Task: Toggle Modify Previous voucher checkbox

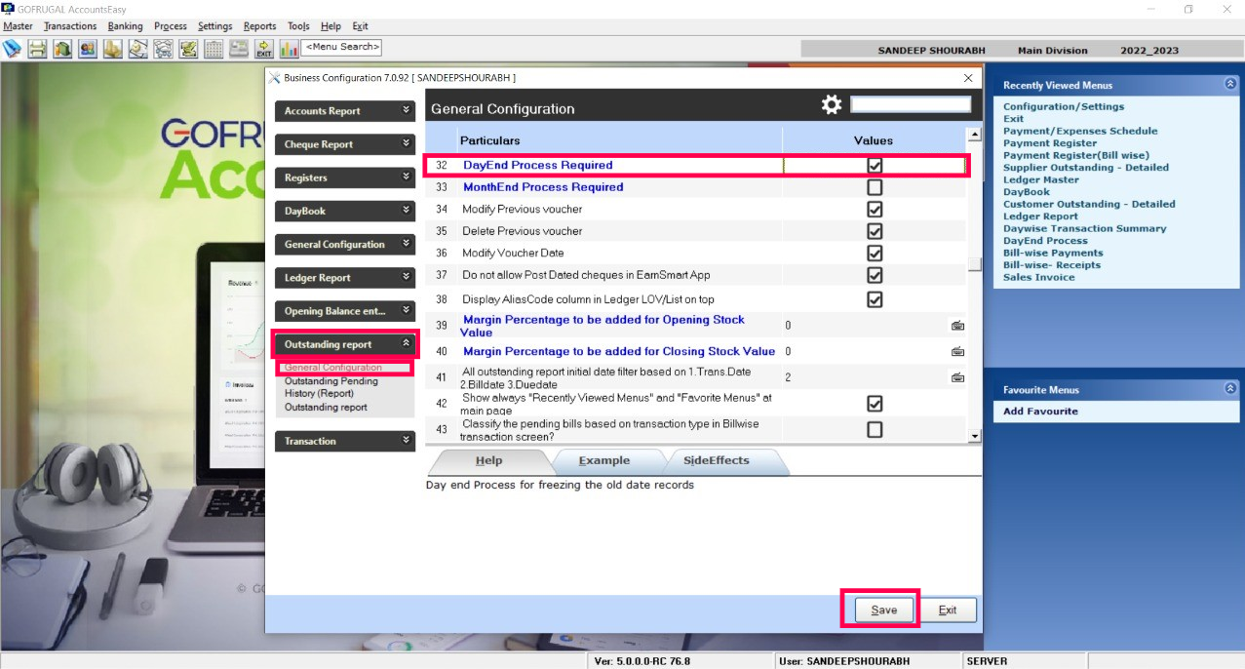Action: [875, 210]
